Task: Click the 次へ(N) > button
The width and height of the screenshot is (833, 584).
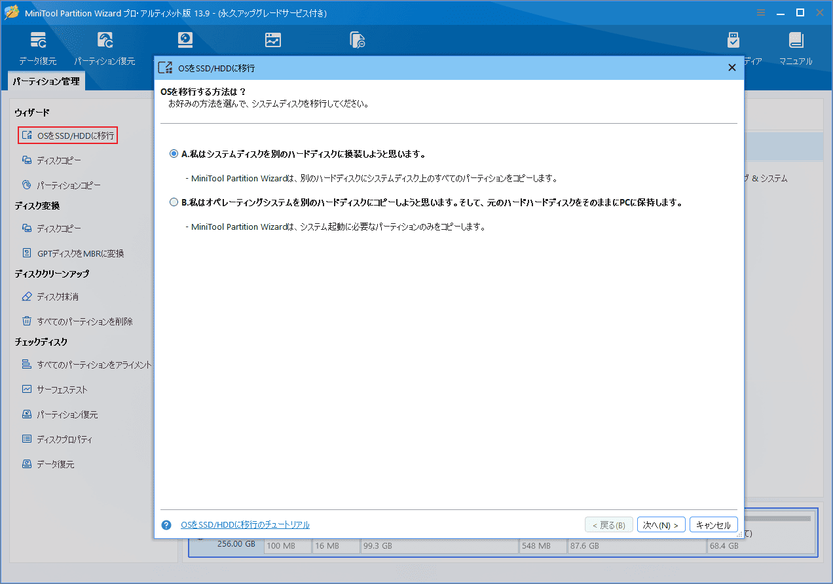Action: (661, 525)
